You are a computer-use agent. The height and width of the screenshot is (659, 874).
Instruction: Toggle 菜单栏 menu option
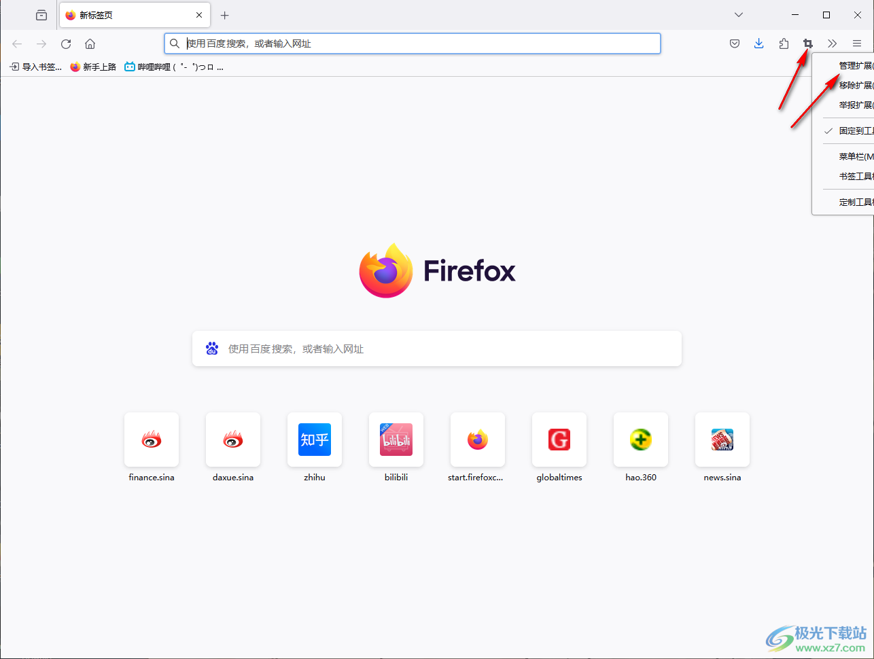pos(843,157)
